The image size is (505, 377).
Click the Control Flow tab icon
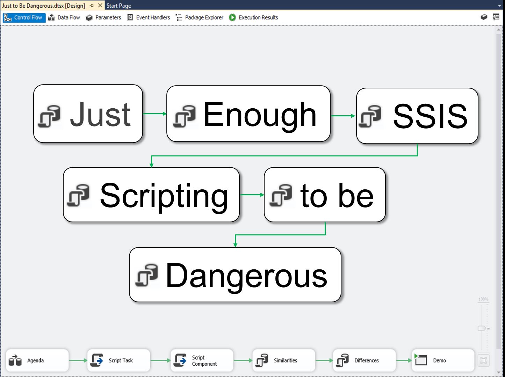[x=8, y=17]
